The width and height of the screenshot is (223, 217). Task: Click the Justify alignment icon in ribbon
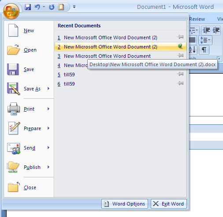192,40
